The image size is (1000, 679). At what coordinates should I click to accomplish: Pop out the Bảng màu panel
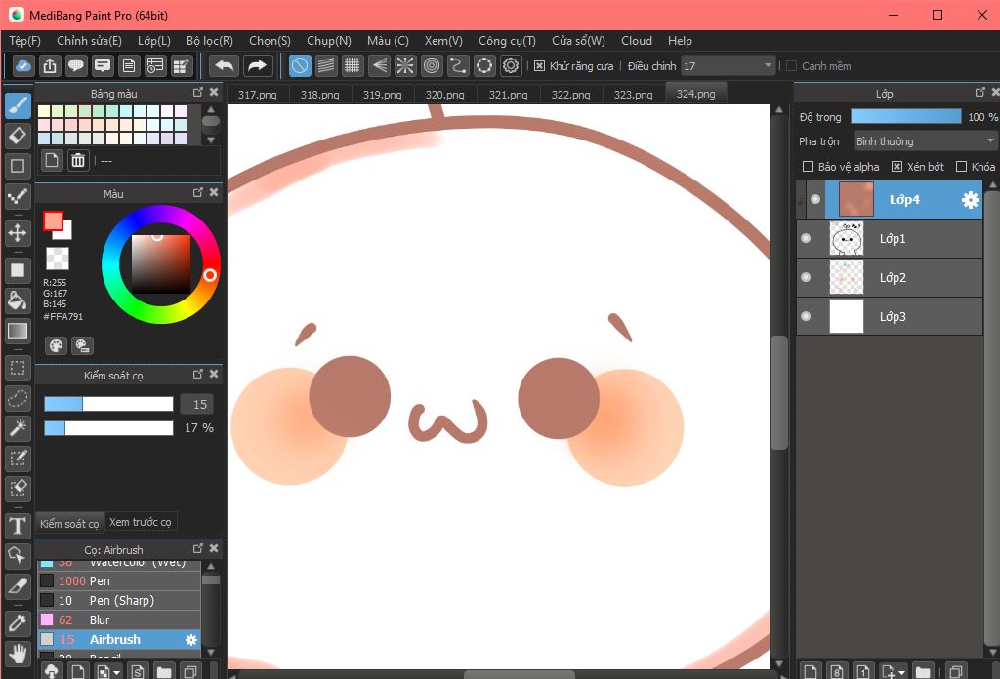(x=197, y=93)
